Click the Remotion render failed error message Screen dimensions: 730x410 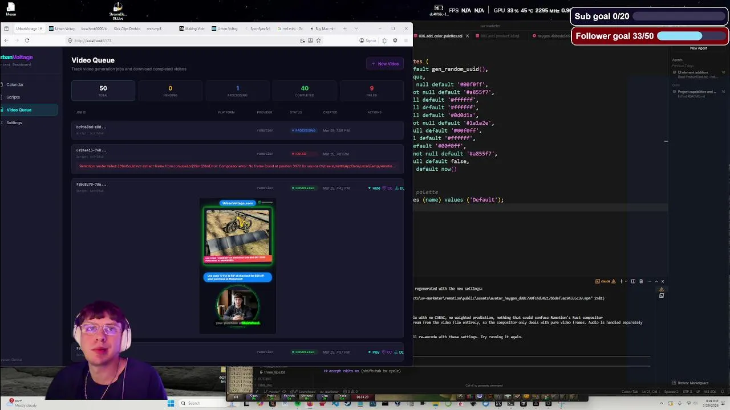[237, 166]
